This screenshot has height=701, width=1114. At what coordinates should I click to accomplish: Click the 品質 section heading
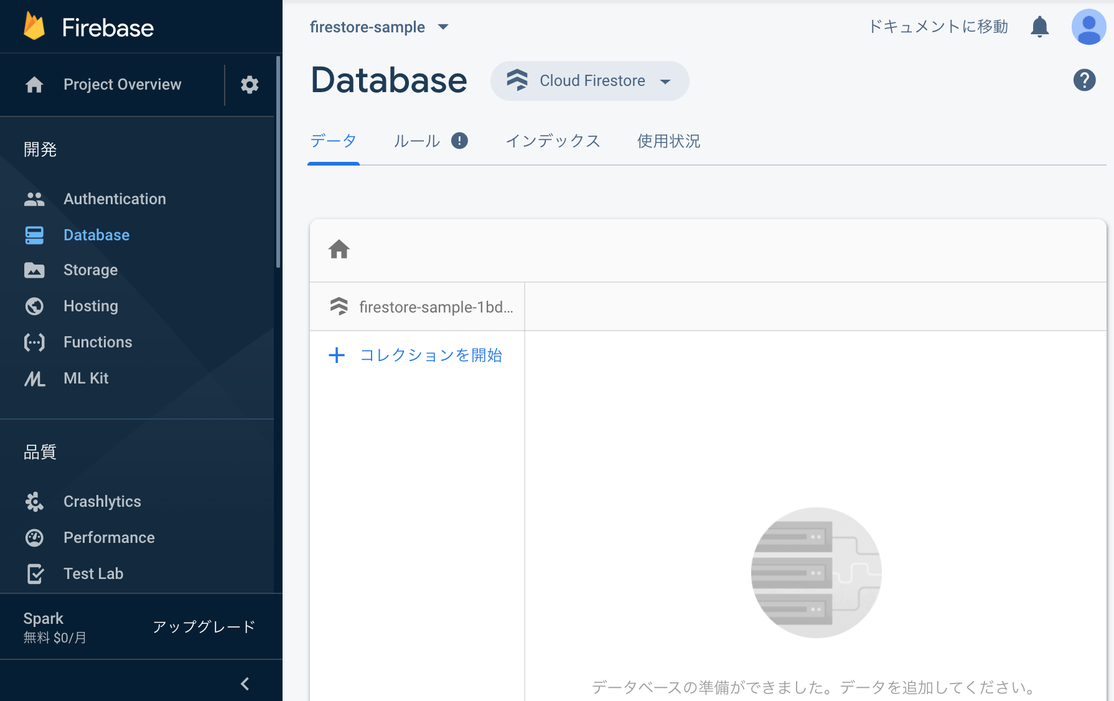[40, 453]
